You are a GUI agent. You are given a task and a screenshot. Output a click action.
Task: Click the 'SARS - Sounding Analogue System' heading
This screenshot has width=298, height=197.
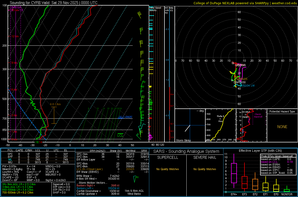click(186, 151)
